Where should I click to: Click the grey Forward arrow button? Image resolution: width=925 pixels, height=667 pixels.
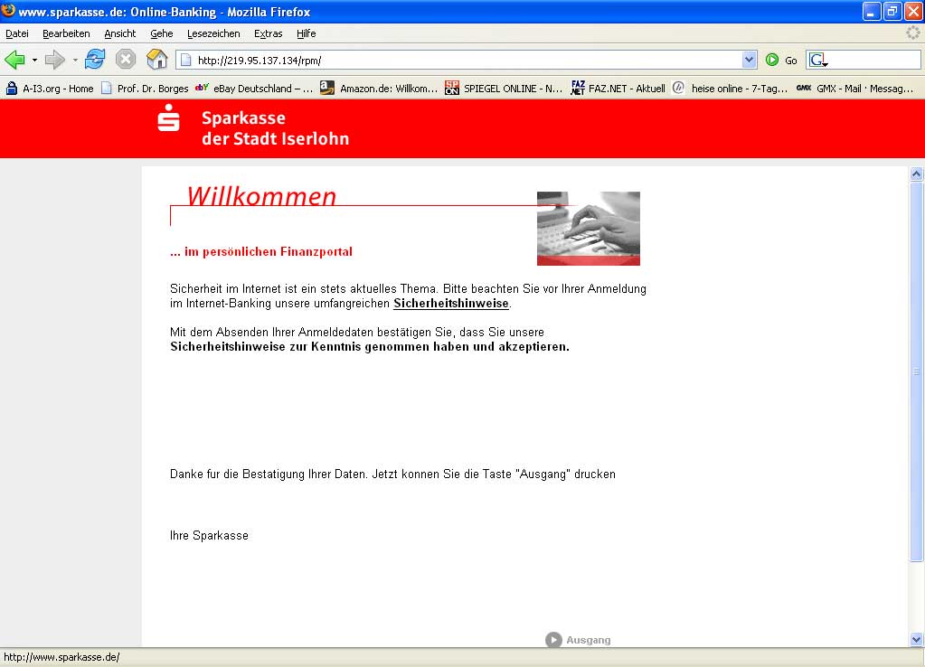point(55,60)
